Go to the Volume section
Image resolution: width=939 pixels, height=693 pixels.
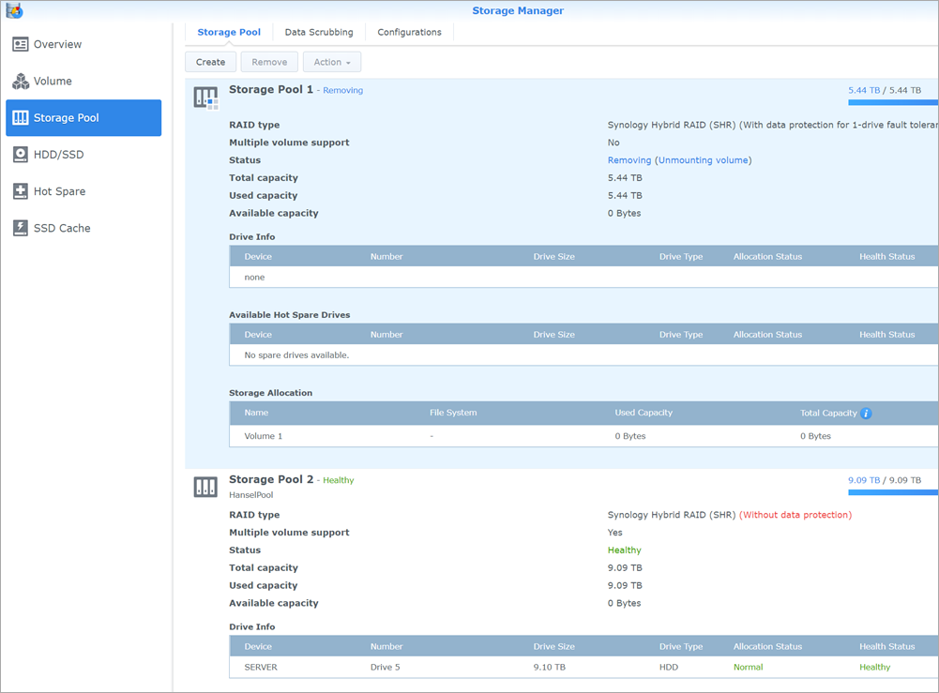point(83,81)
